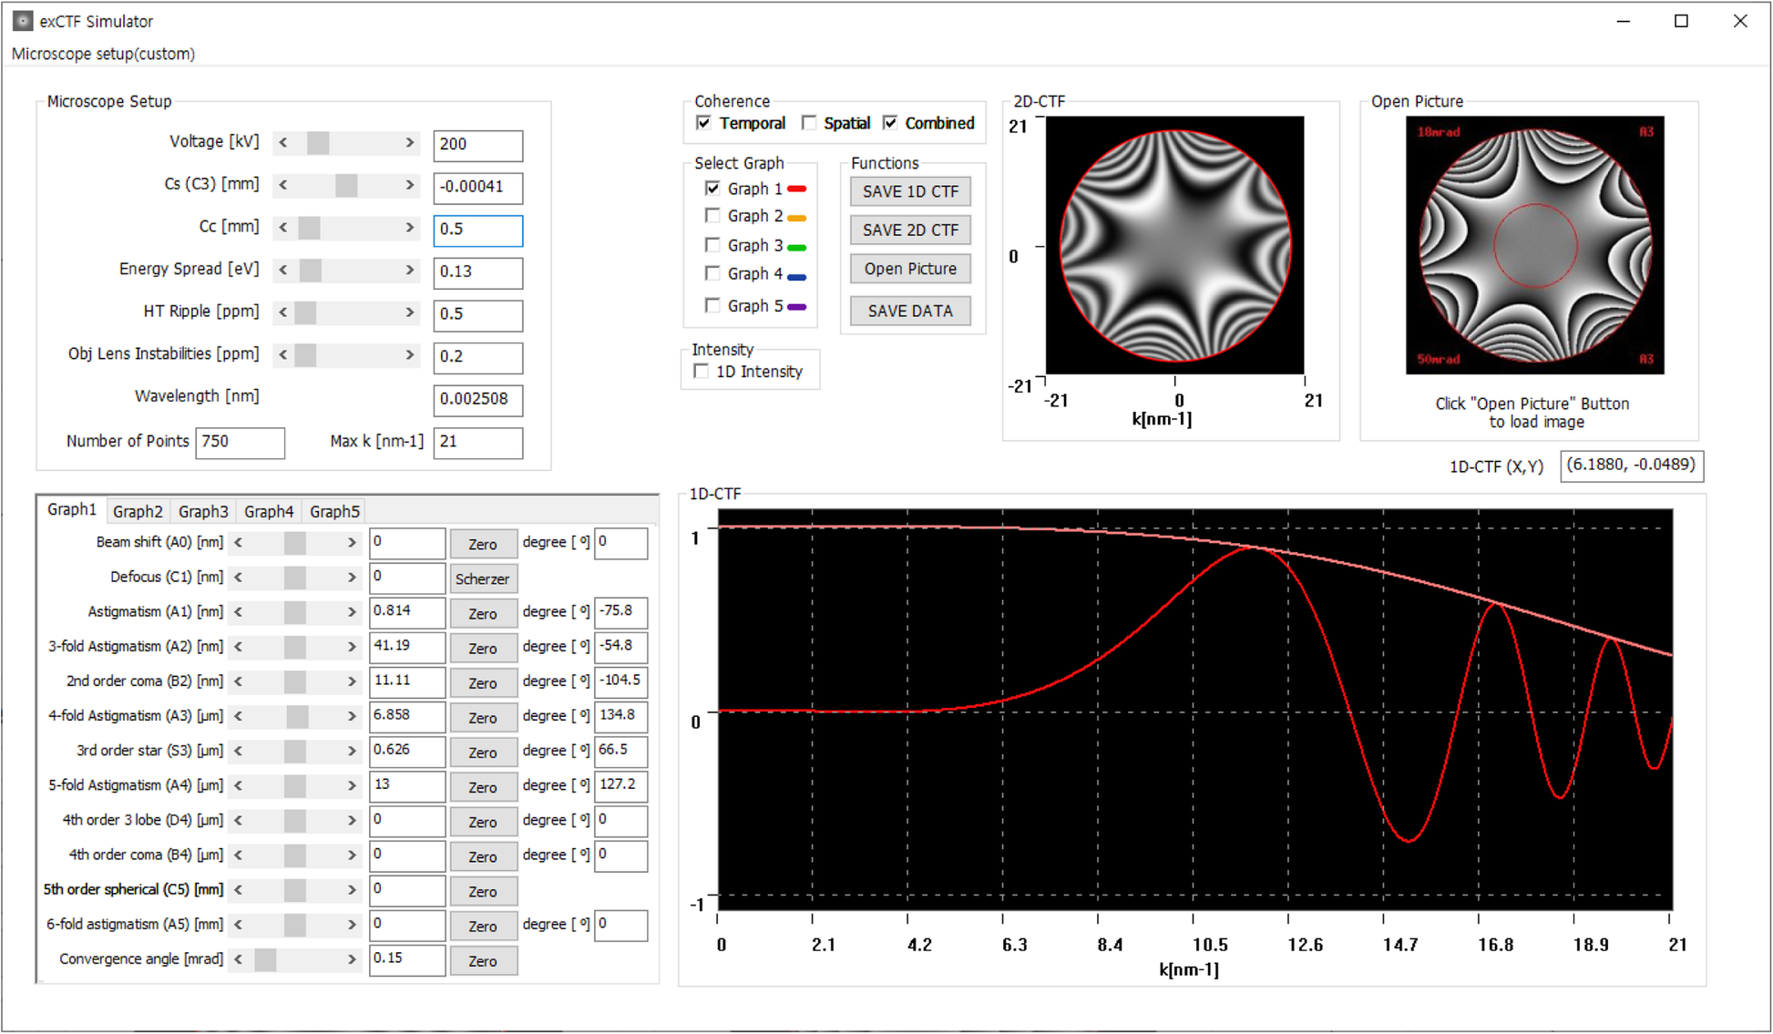Switch to the Graph5 tab
1773x1034 pixels.
click(334, 512)
